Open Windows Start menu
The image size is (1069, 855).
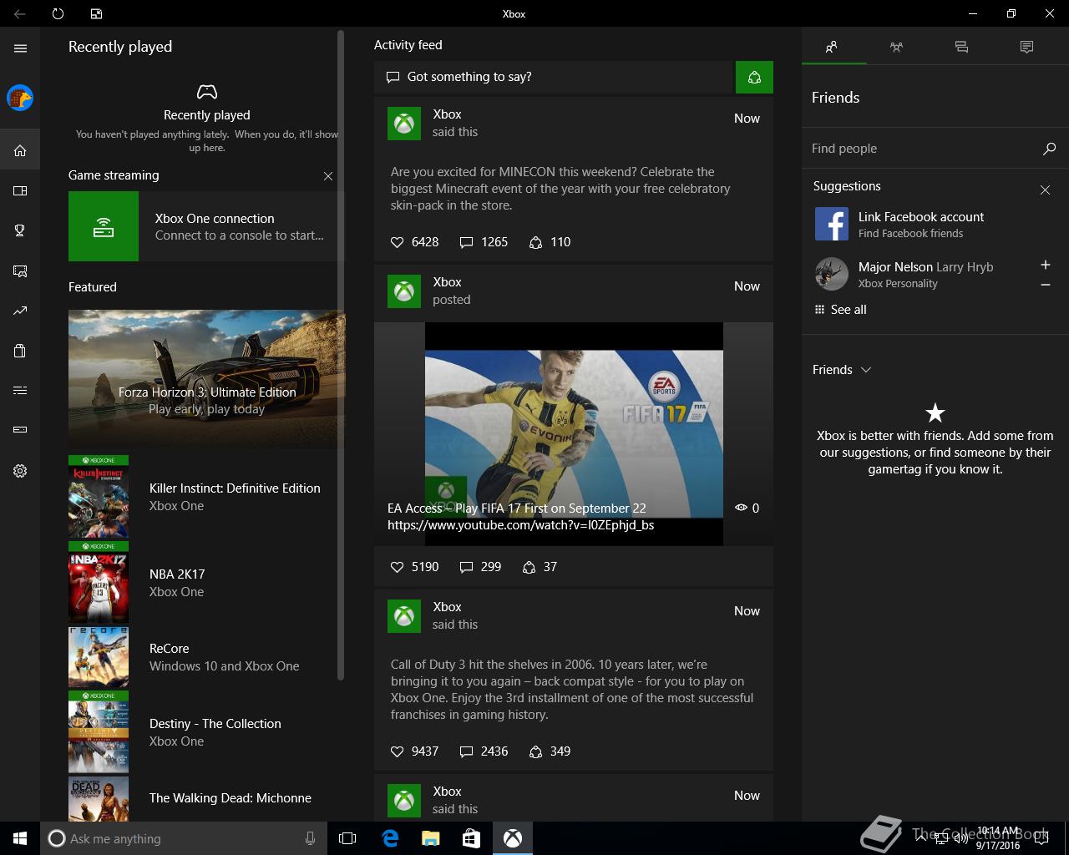click(20, 838)
